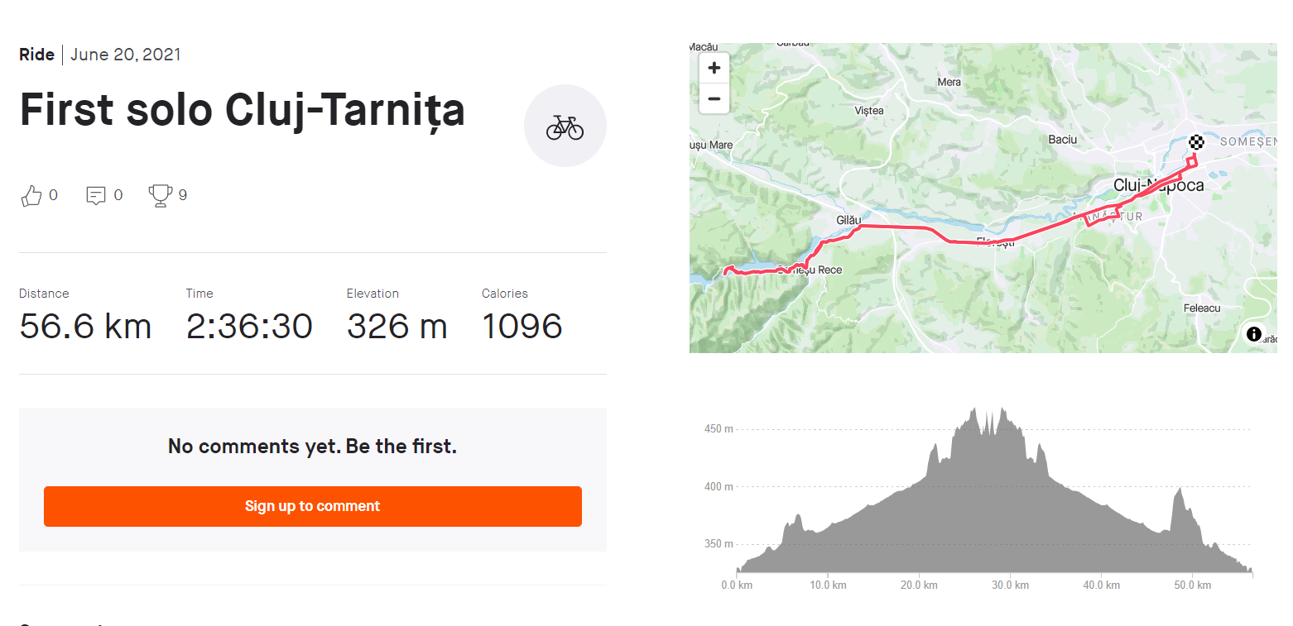This screenshot has width=1293, height=626.
Task: Click the checkered finish flag marker
Action: 1197,142
